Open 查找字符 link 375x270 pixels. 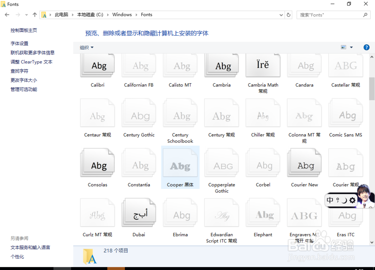pyautogui.click(x=19, y=71)
